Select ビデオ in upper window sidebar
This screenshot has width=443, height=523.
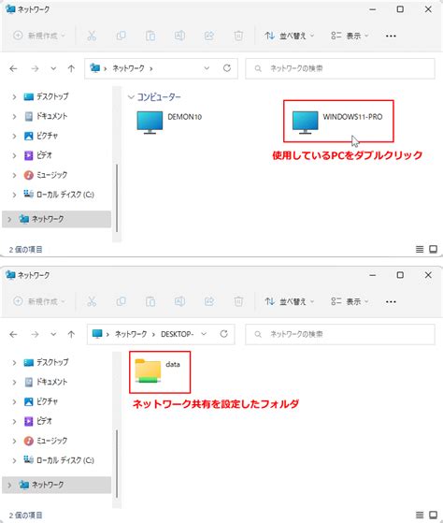point(38,155)
